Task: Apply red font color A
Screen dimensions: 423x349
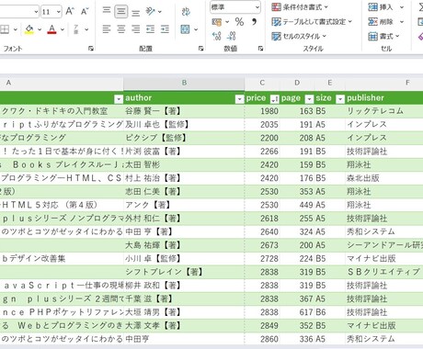Action: pos(51,29)
